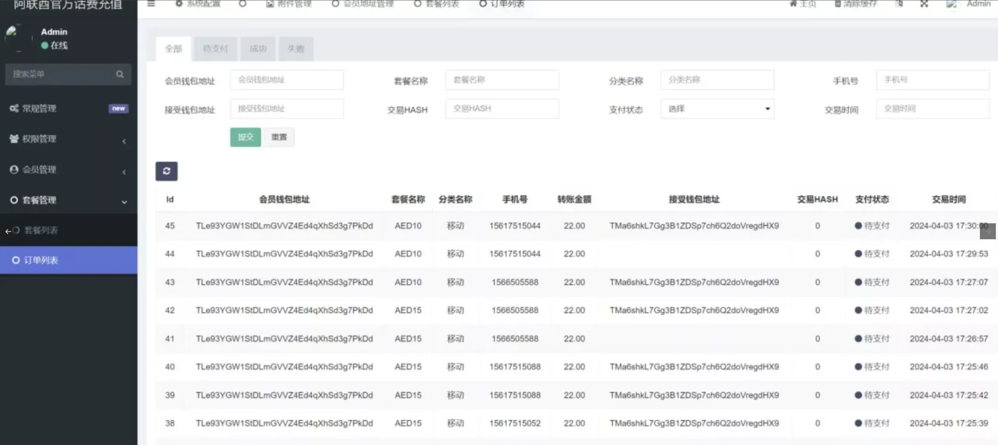Click the fullscreen icon in top bar
This screenshot has width=998, height=445.
tap(924, 4)
